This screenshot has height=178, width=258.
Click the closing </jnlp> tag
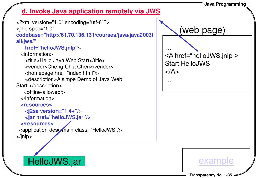click(x=24, y=136)
